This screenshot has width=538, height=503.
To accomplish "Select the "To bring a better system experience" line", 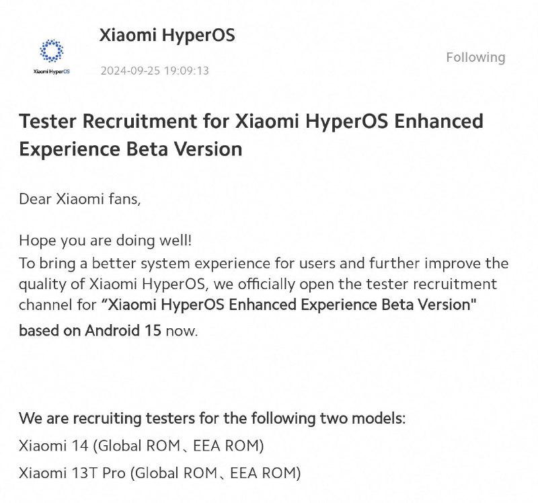I will coord(264,263).
